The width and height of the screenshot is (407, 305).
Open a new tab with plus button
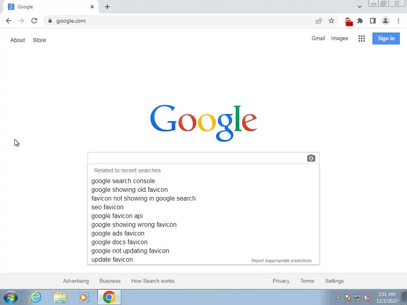(x=107, y=7)
